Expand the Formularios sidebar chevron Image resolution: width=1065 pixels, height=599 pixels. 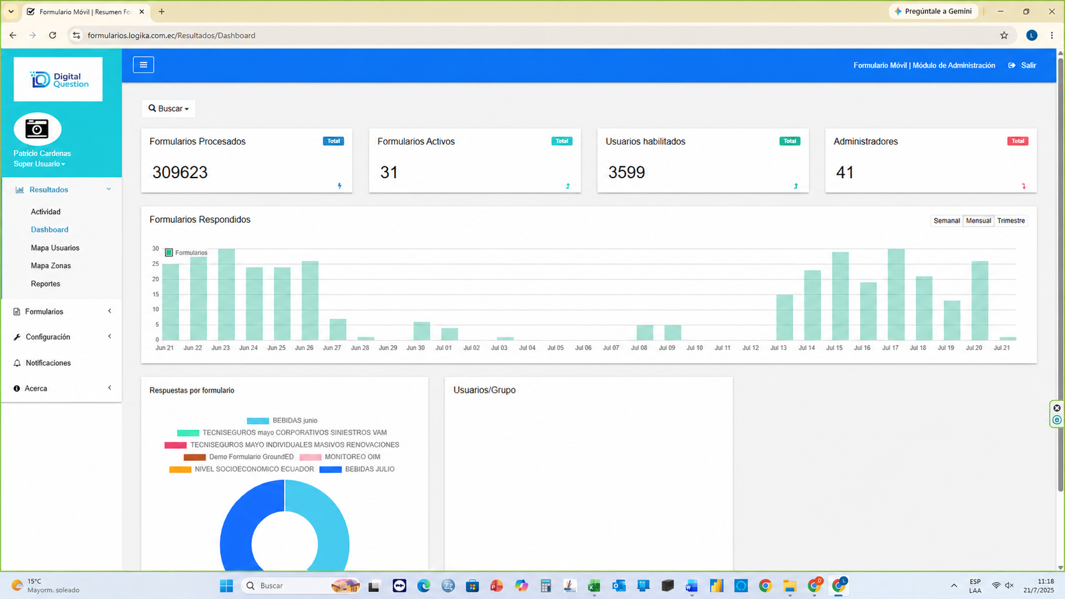point(110,311)
